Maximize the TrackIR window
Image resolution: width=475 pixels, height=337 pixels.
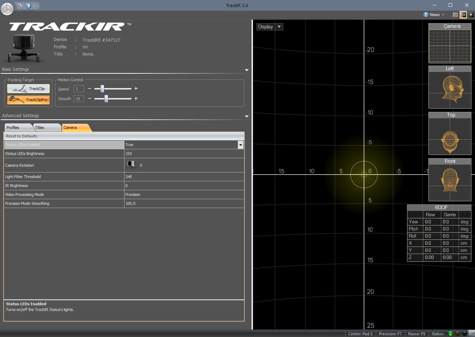[x=450, y=5]
